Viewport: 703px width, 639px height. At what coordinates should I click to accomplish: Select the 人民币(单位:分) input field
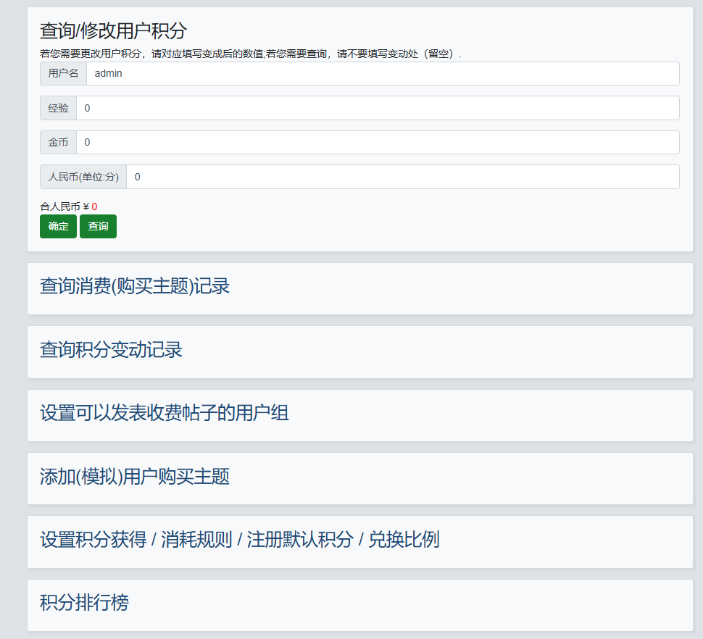coord(402,177)
